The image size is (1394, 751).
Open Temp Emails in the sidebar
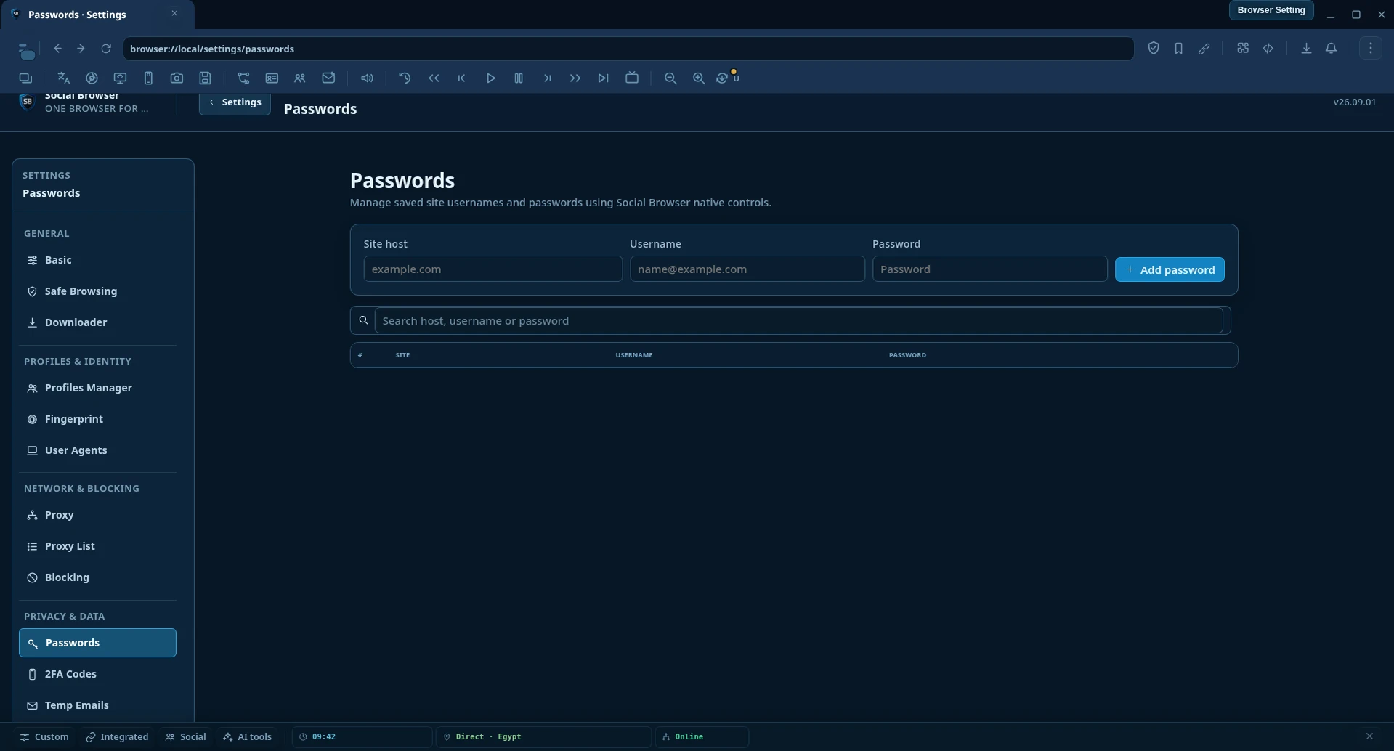pos(97,705)
